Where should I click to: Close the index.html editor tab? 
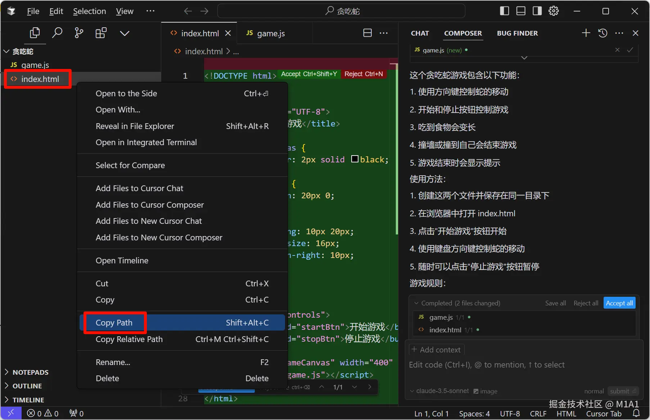click(228, 33)
